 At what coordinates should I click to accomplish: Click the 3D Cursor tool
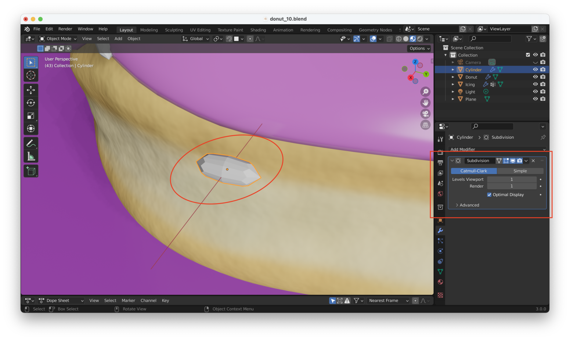(x=31, y=75)
